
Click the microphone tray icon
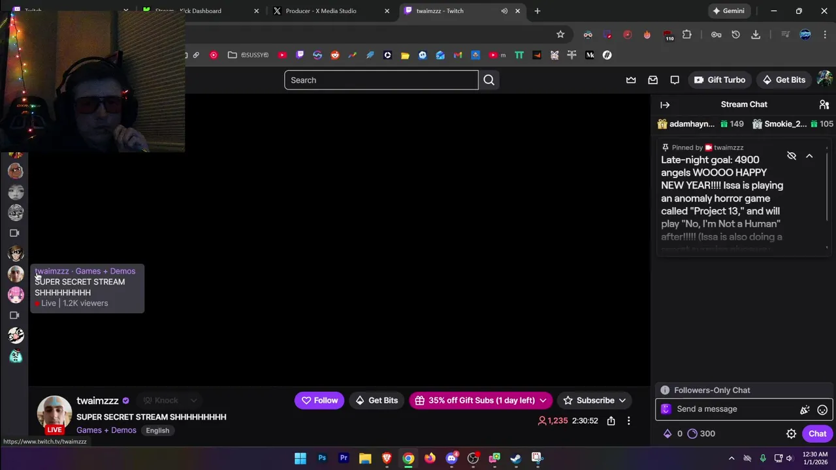coord(763,458)
